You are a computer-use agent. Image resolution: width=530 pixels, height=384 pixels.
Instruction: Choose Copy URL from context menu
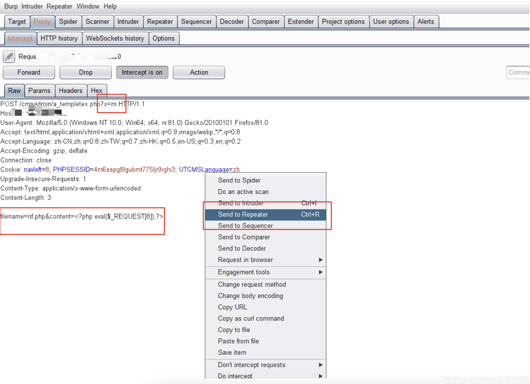click(x=266, y=307)
